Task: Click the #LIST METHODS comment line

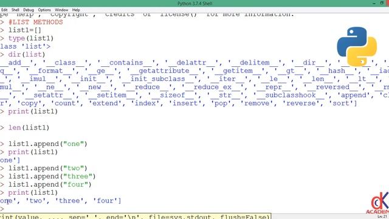Action: click(x=36, y=22)
